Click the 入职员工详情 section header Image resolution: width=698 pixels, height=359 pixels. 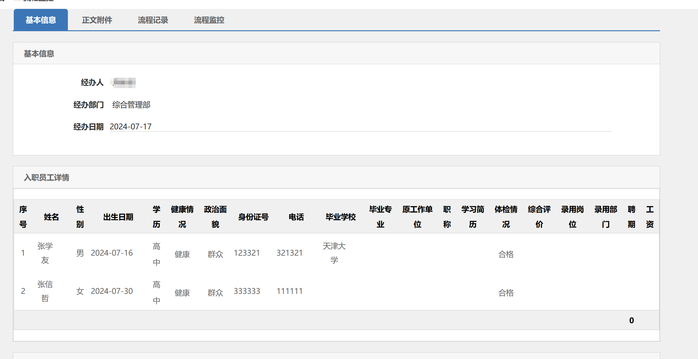click(x=47, y=178)
